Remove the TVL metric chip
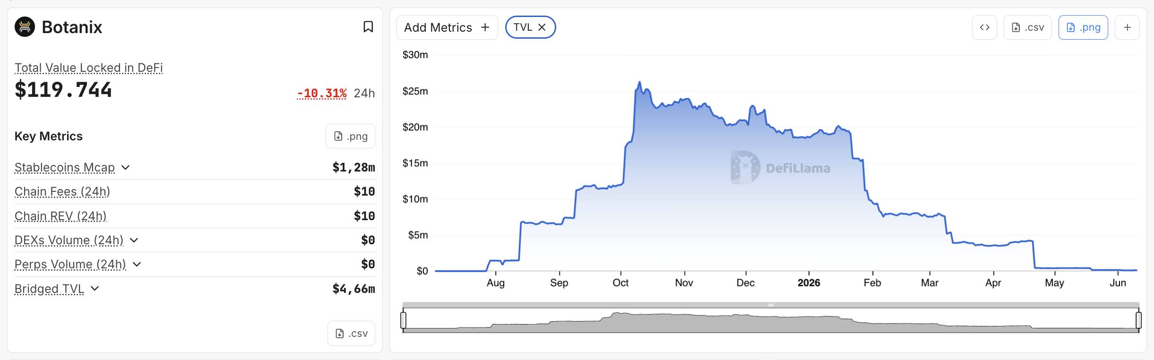This screenshot has height=360, width=1154. pyautogui.click(x=542, y=27)
